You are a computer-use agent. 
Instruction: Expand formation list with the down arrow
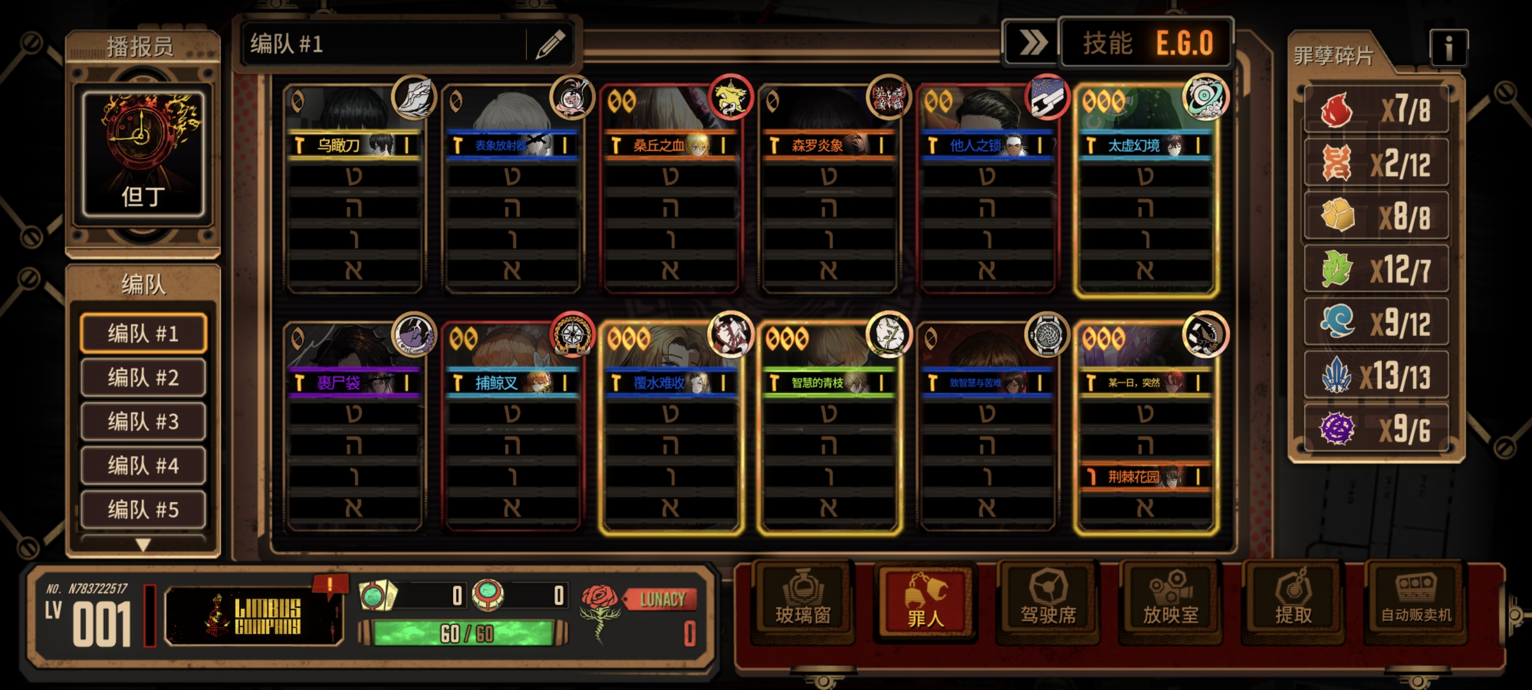pos(143,545)
